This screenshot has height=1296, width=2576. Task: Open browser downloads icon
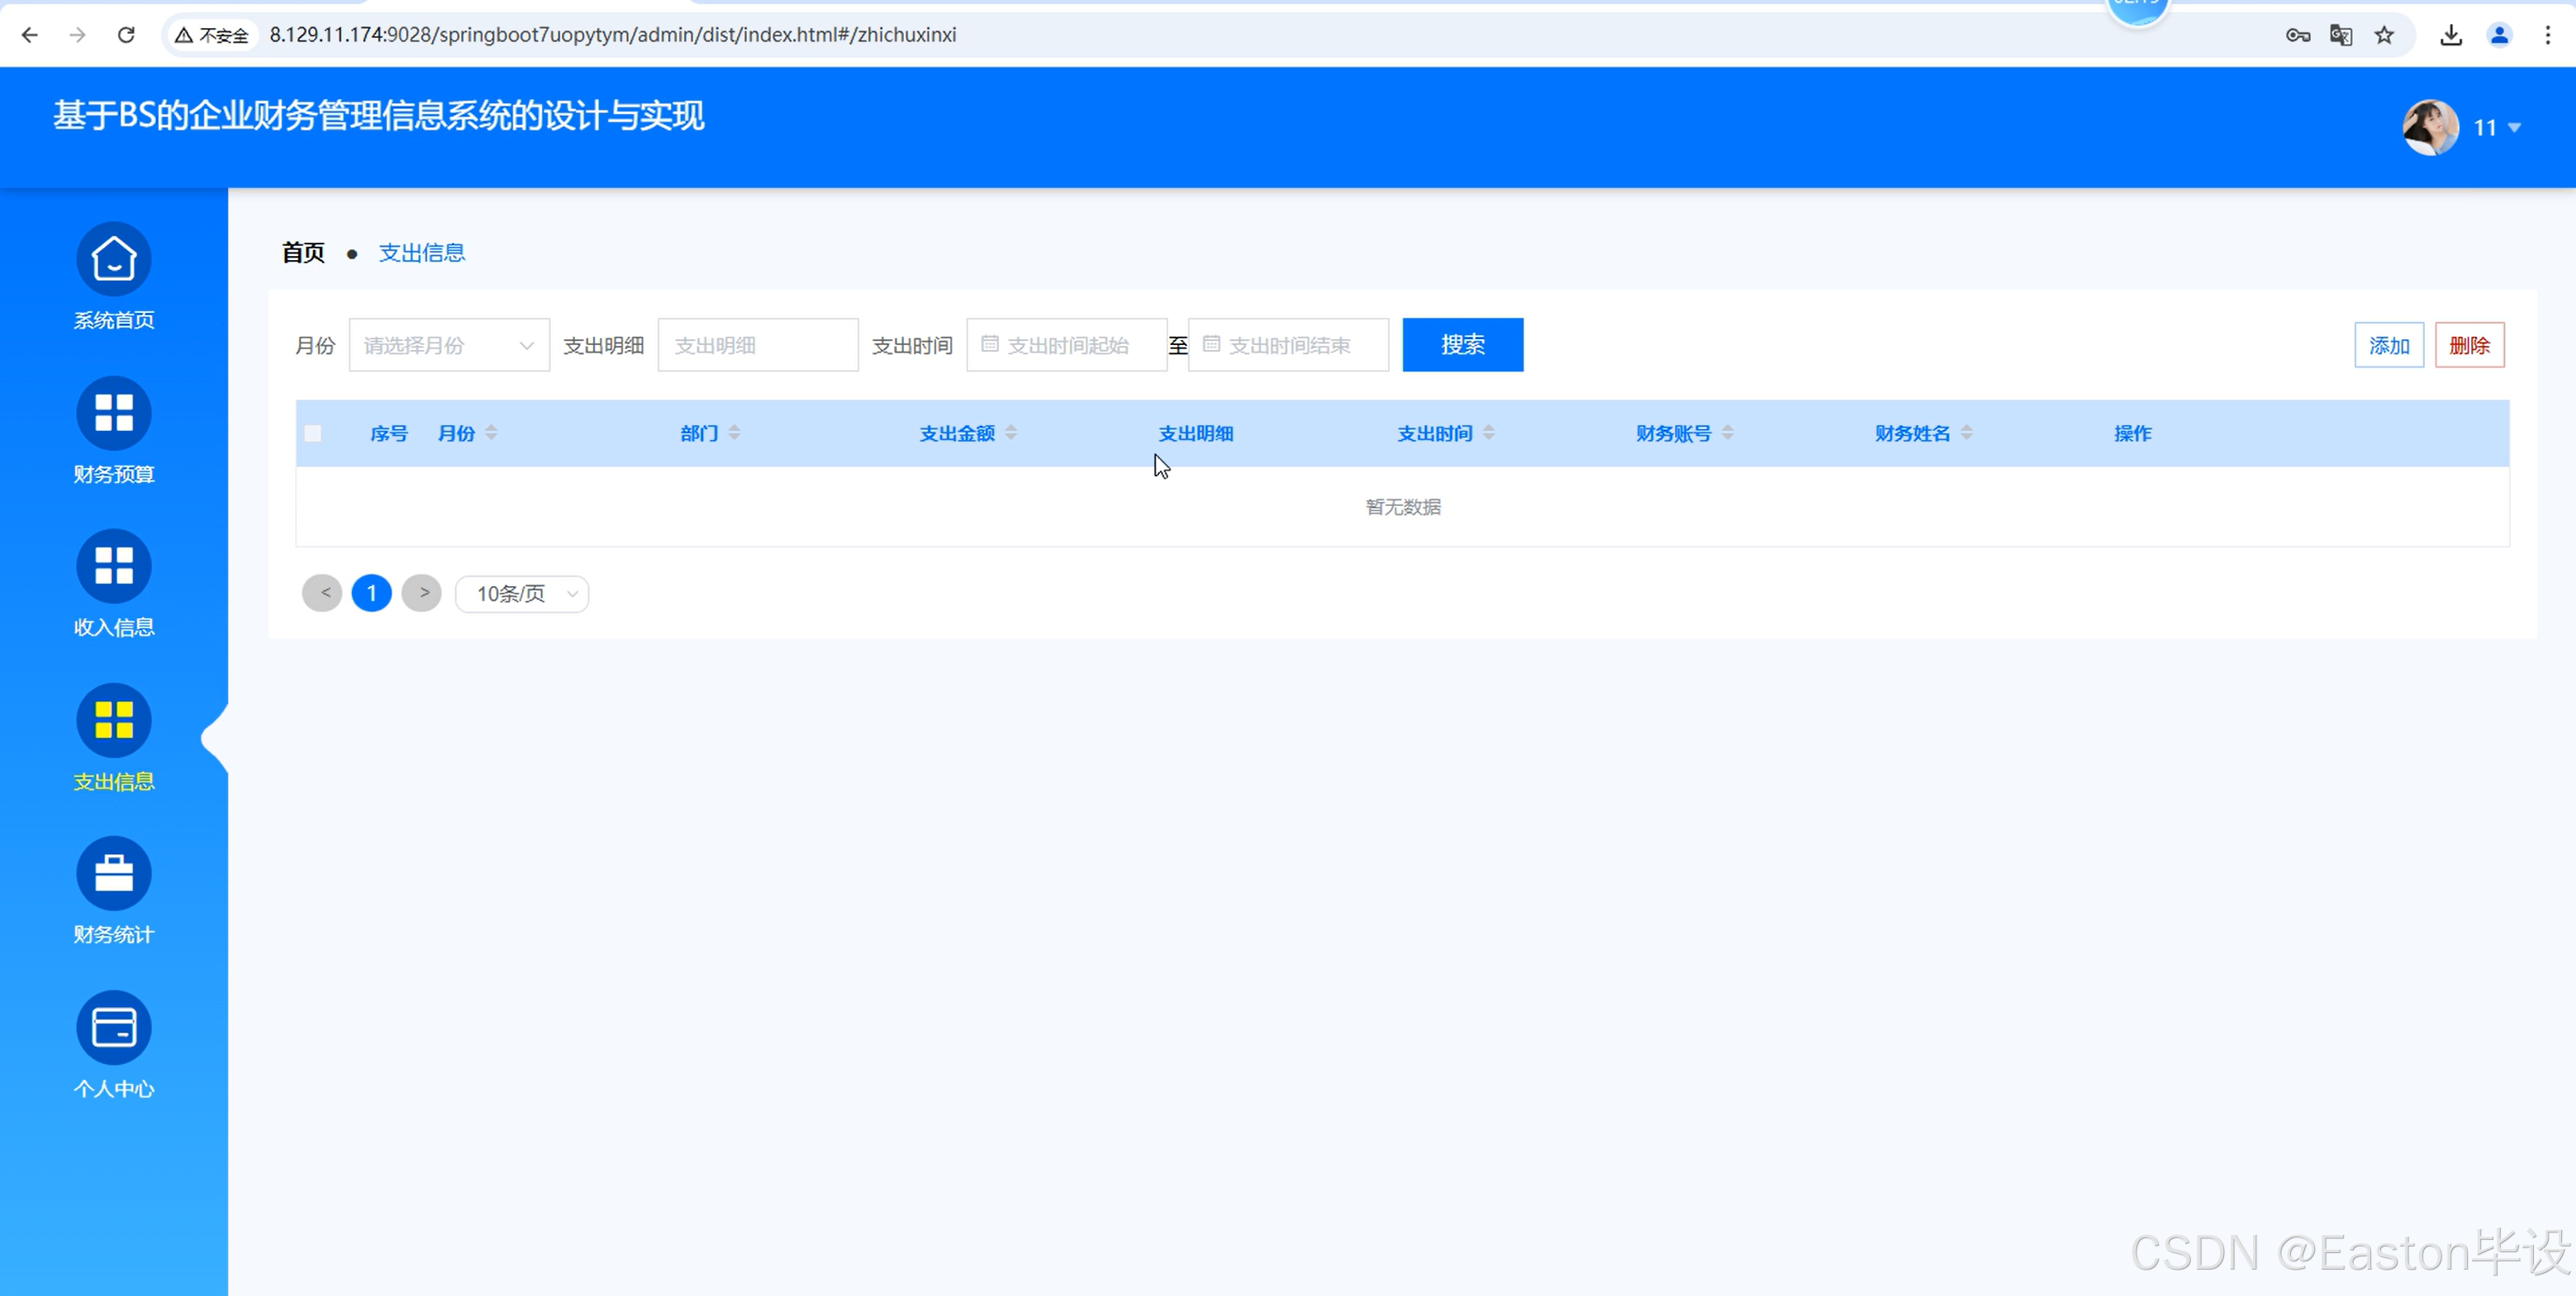pos(2450,35)
